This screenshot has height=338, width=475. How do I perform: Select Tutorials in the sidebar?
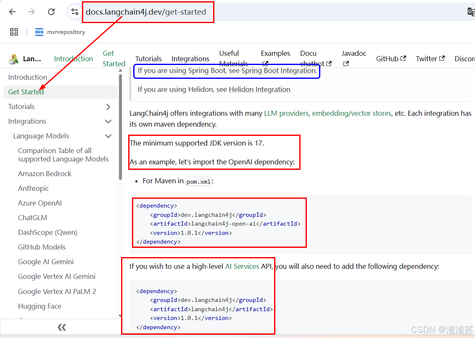tap(21, 107)
